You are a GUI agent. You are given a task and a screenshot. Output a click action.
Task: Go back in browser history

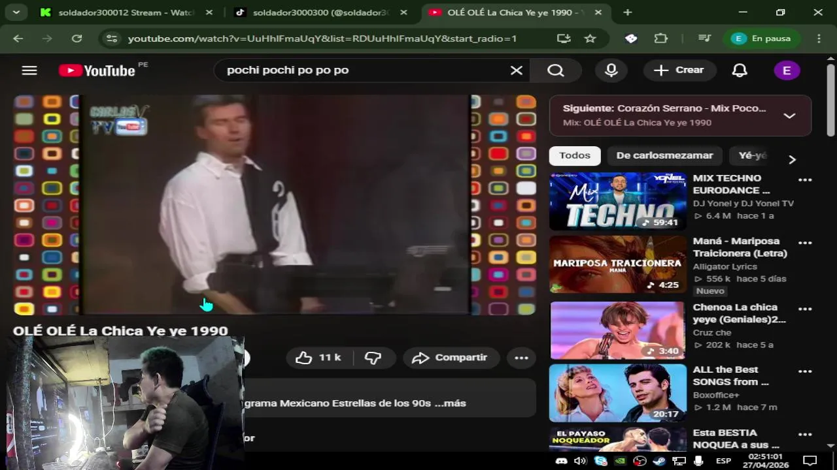pos(18,39)
